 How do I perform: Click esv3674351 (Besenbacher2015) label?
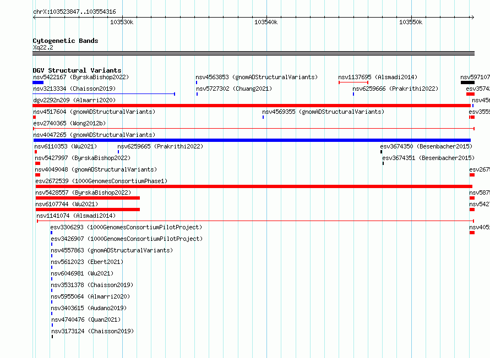[428, 158]
